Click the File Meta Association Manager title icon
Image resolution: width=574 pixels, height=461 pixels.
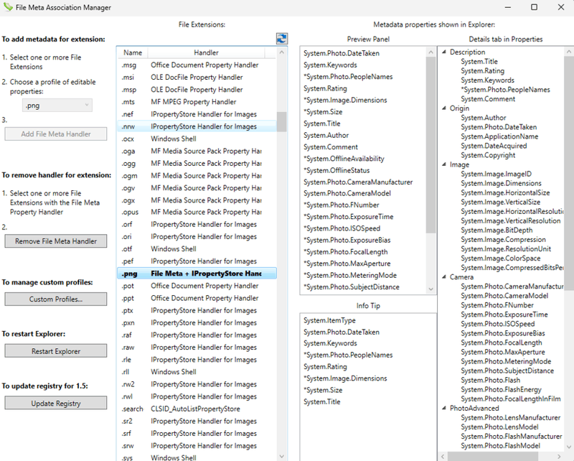pos(9,7)
